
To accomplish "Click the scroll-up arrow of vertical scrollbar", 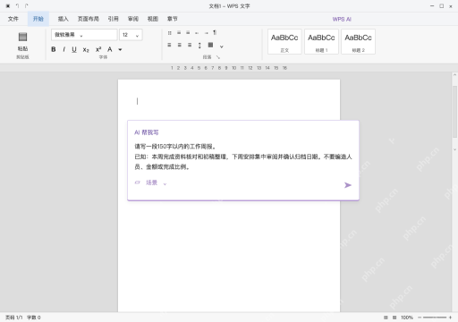I will tap(454, 75).
